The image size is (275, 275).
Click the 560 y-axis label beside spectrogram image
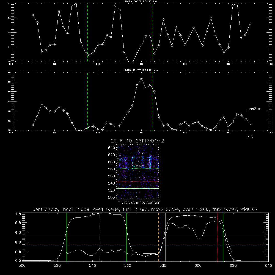coord(112,176)
